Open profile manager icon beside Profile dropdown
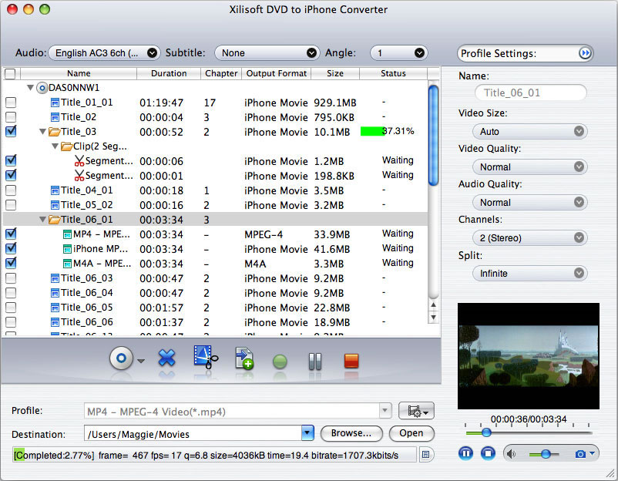The height and width of the screenshot is (481, 618). 415,411
